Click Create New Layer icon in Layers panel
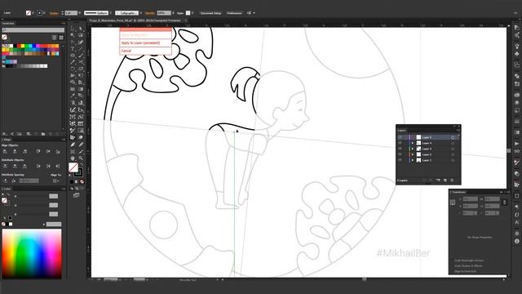Viewport: 522px width, 294px height. click(445, 180)
